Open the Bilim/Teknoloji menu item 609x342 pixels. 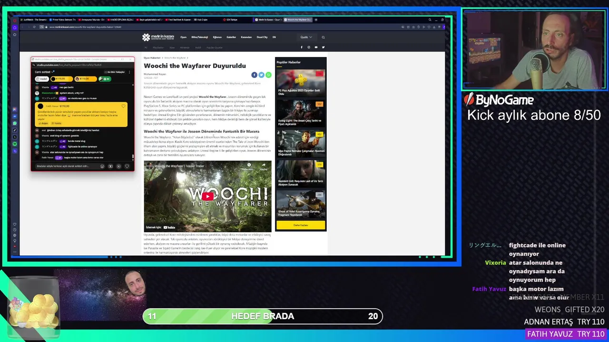pos(199,37)
